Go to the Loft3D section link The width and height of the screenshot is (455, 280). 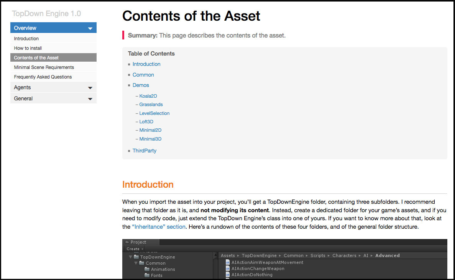pyautogui.click(x=146, y=122)
